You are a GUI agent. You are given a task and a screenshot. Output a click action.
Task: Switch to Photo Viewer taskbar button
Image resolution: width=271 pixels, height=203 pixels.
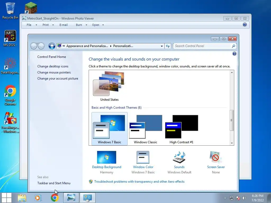71,198
